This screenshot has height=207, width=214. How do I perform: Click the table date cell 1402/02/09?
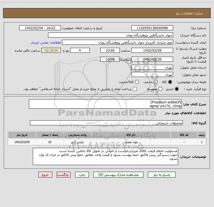[22, 142]
